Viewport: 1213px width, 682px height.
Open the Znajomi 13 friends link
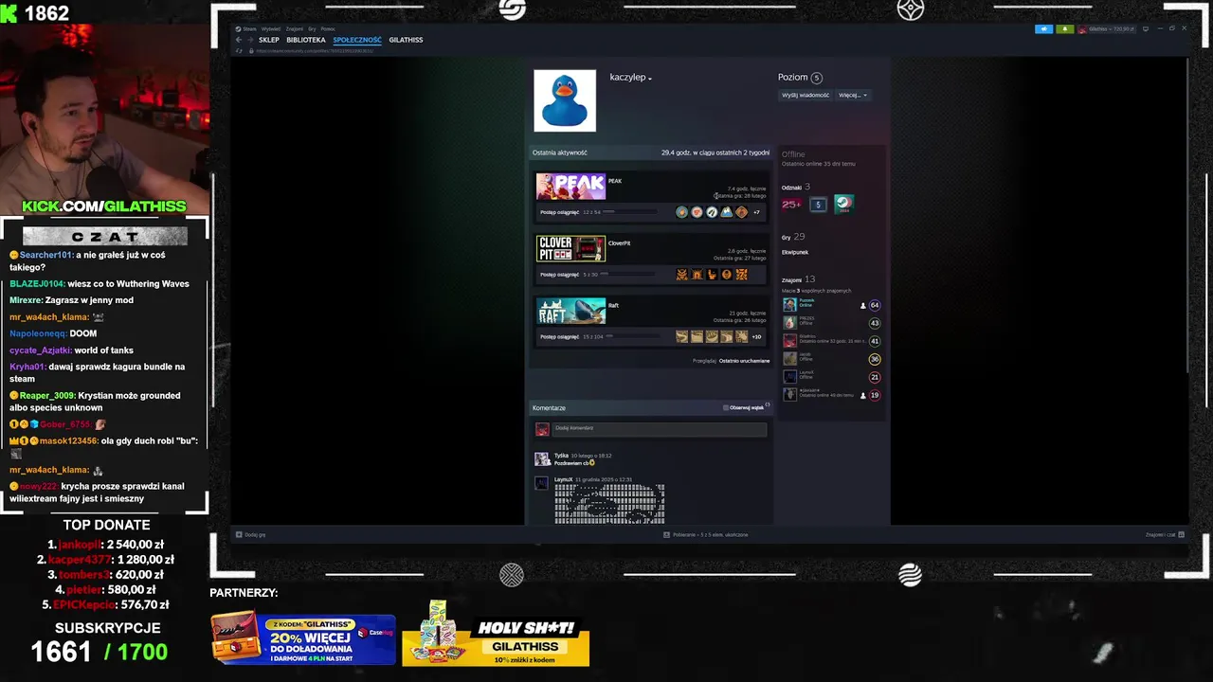pyautogui.click(x=798, y=279)
